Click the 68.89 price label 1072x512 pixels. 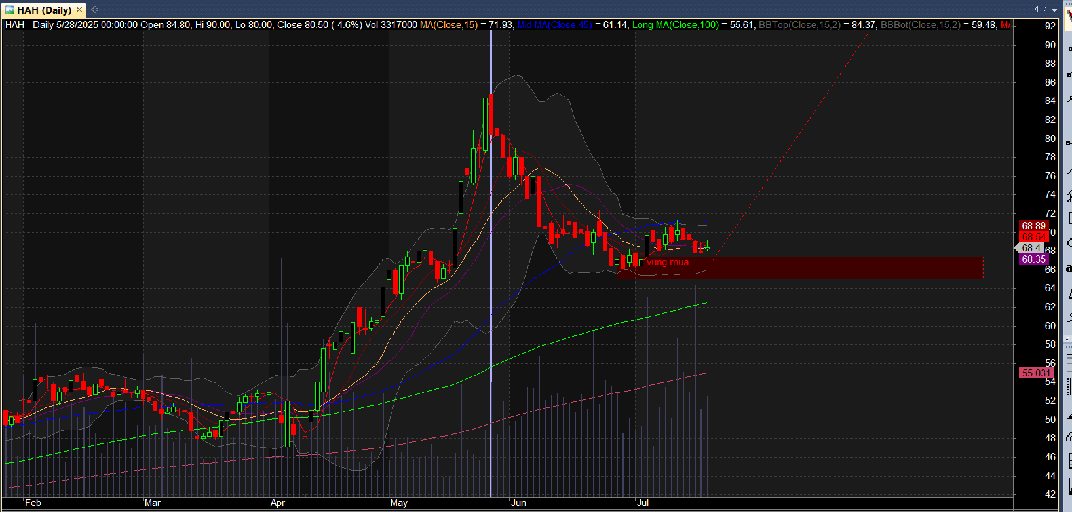1033,226
